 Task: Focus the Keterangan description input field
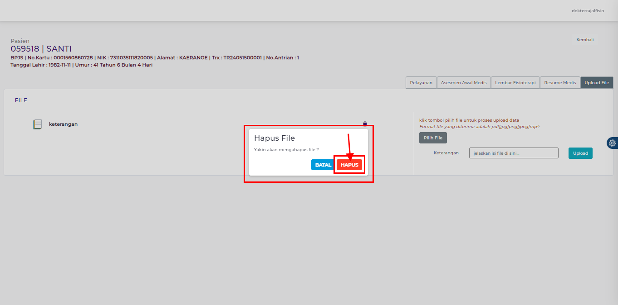coord(513,153)
